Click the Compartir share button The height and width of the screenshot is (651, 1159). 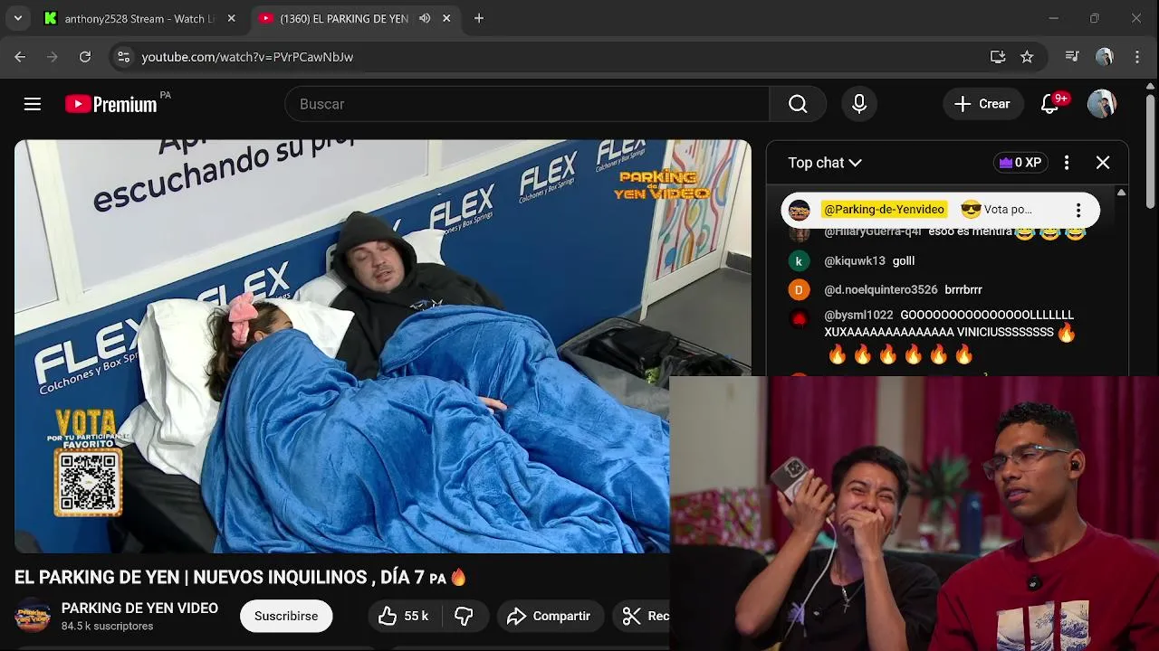[x=549, y=616]
